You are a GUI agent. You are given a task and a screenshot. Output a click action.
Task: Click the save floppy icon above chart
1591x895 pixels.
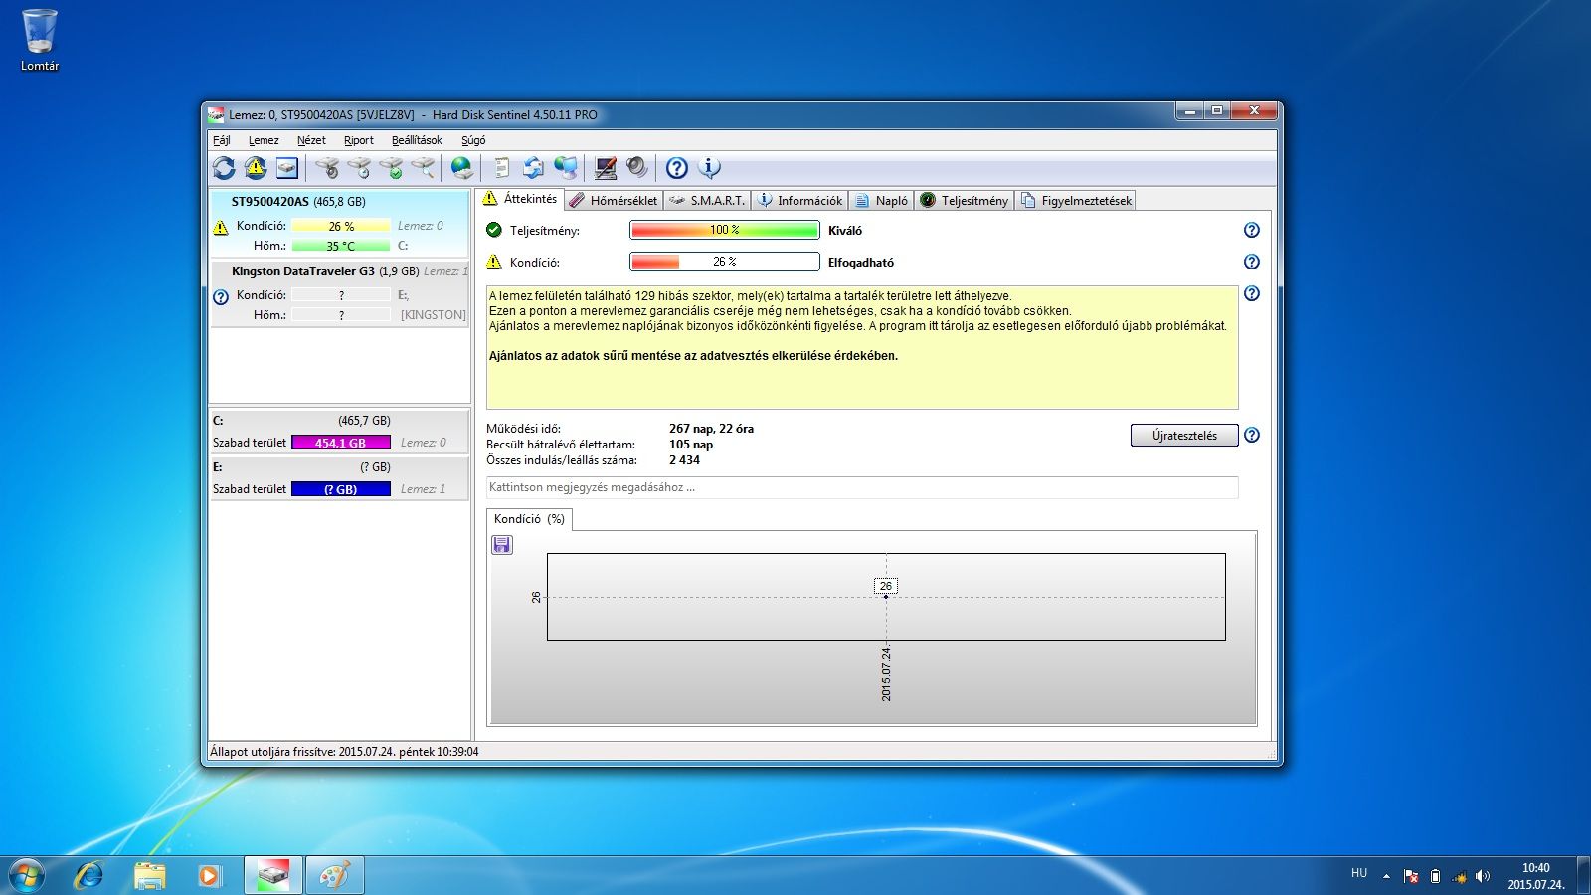(x=502, y=545)
